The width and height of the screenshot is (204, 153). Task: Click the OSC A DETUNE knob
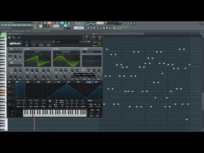point(32,70)
